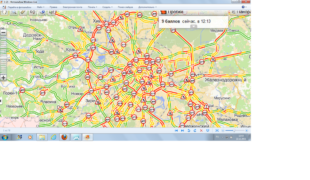Open the blue Help question icon
This screenshot has height=180, width=310.
243,7
